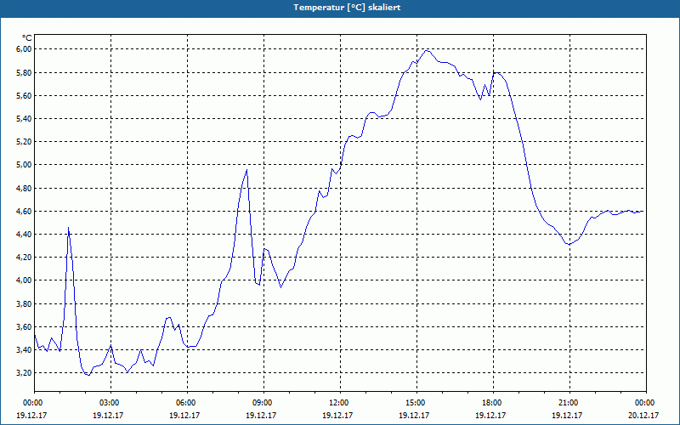680x425 pixels.
Task: Click the 4,20 y-axis label
Action: [x=25, y=258]
